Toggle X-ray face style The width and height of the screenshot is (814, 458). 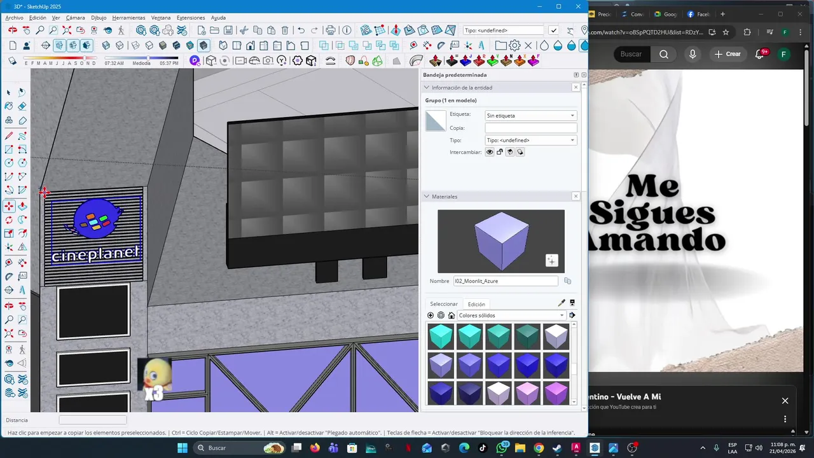pos(106,45)
